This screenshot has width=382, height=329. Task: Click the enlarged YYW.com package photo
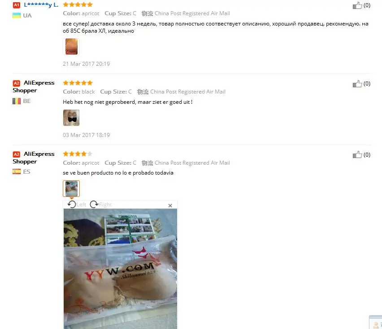click(120, 269)
